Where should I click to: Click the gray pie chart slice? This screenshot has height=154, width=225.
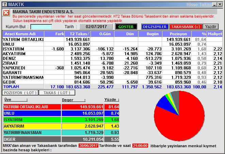176,98
